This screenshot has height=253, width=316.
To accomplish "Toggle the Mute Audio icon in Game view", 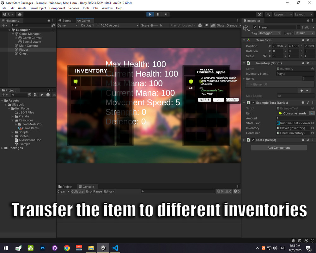I will (x=206, y=25).
